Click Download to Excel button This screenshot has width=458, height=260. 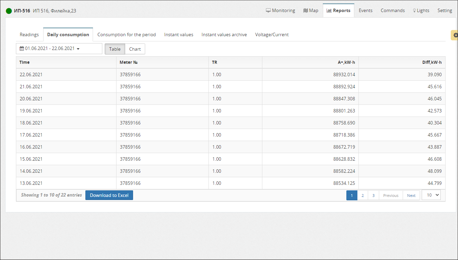[x=109, y=195]
